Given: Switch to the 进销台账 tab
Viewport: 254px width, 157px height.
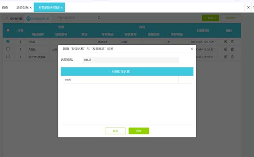Looking at the screenshot, I should point(22,7).
